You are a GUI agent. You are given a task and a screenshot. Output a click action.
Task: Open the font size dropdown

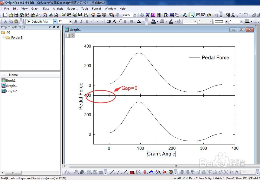[70, 21]
